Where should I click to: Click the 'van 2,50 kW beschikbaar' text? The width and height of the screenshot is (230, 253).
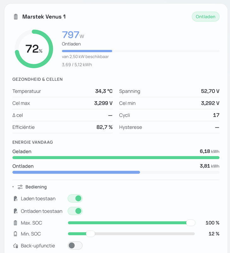(85, 57)
